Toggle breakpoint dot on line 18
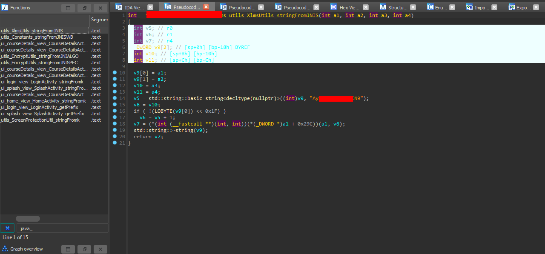 pyautogui.click(x=115, y=124)
